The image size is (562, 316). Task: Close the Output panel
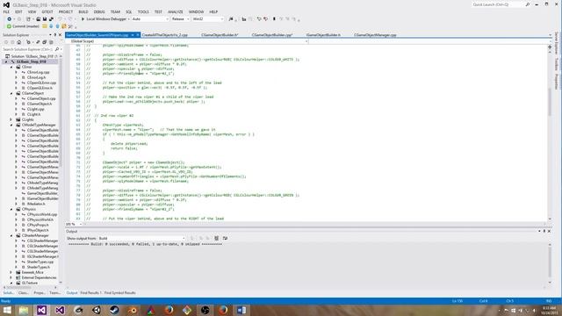click(x=549, y=232)
